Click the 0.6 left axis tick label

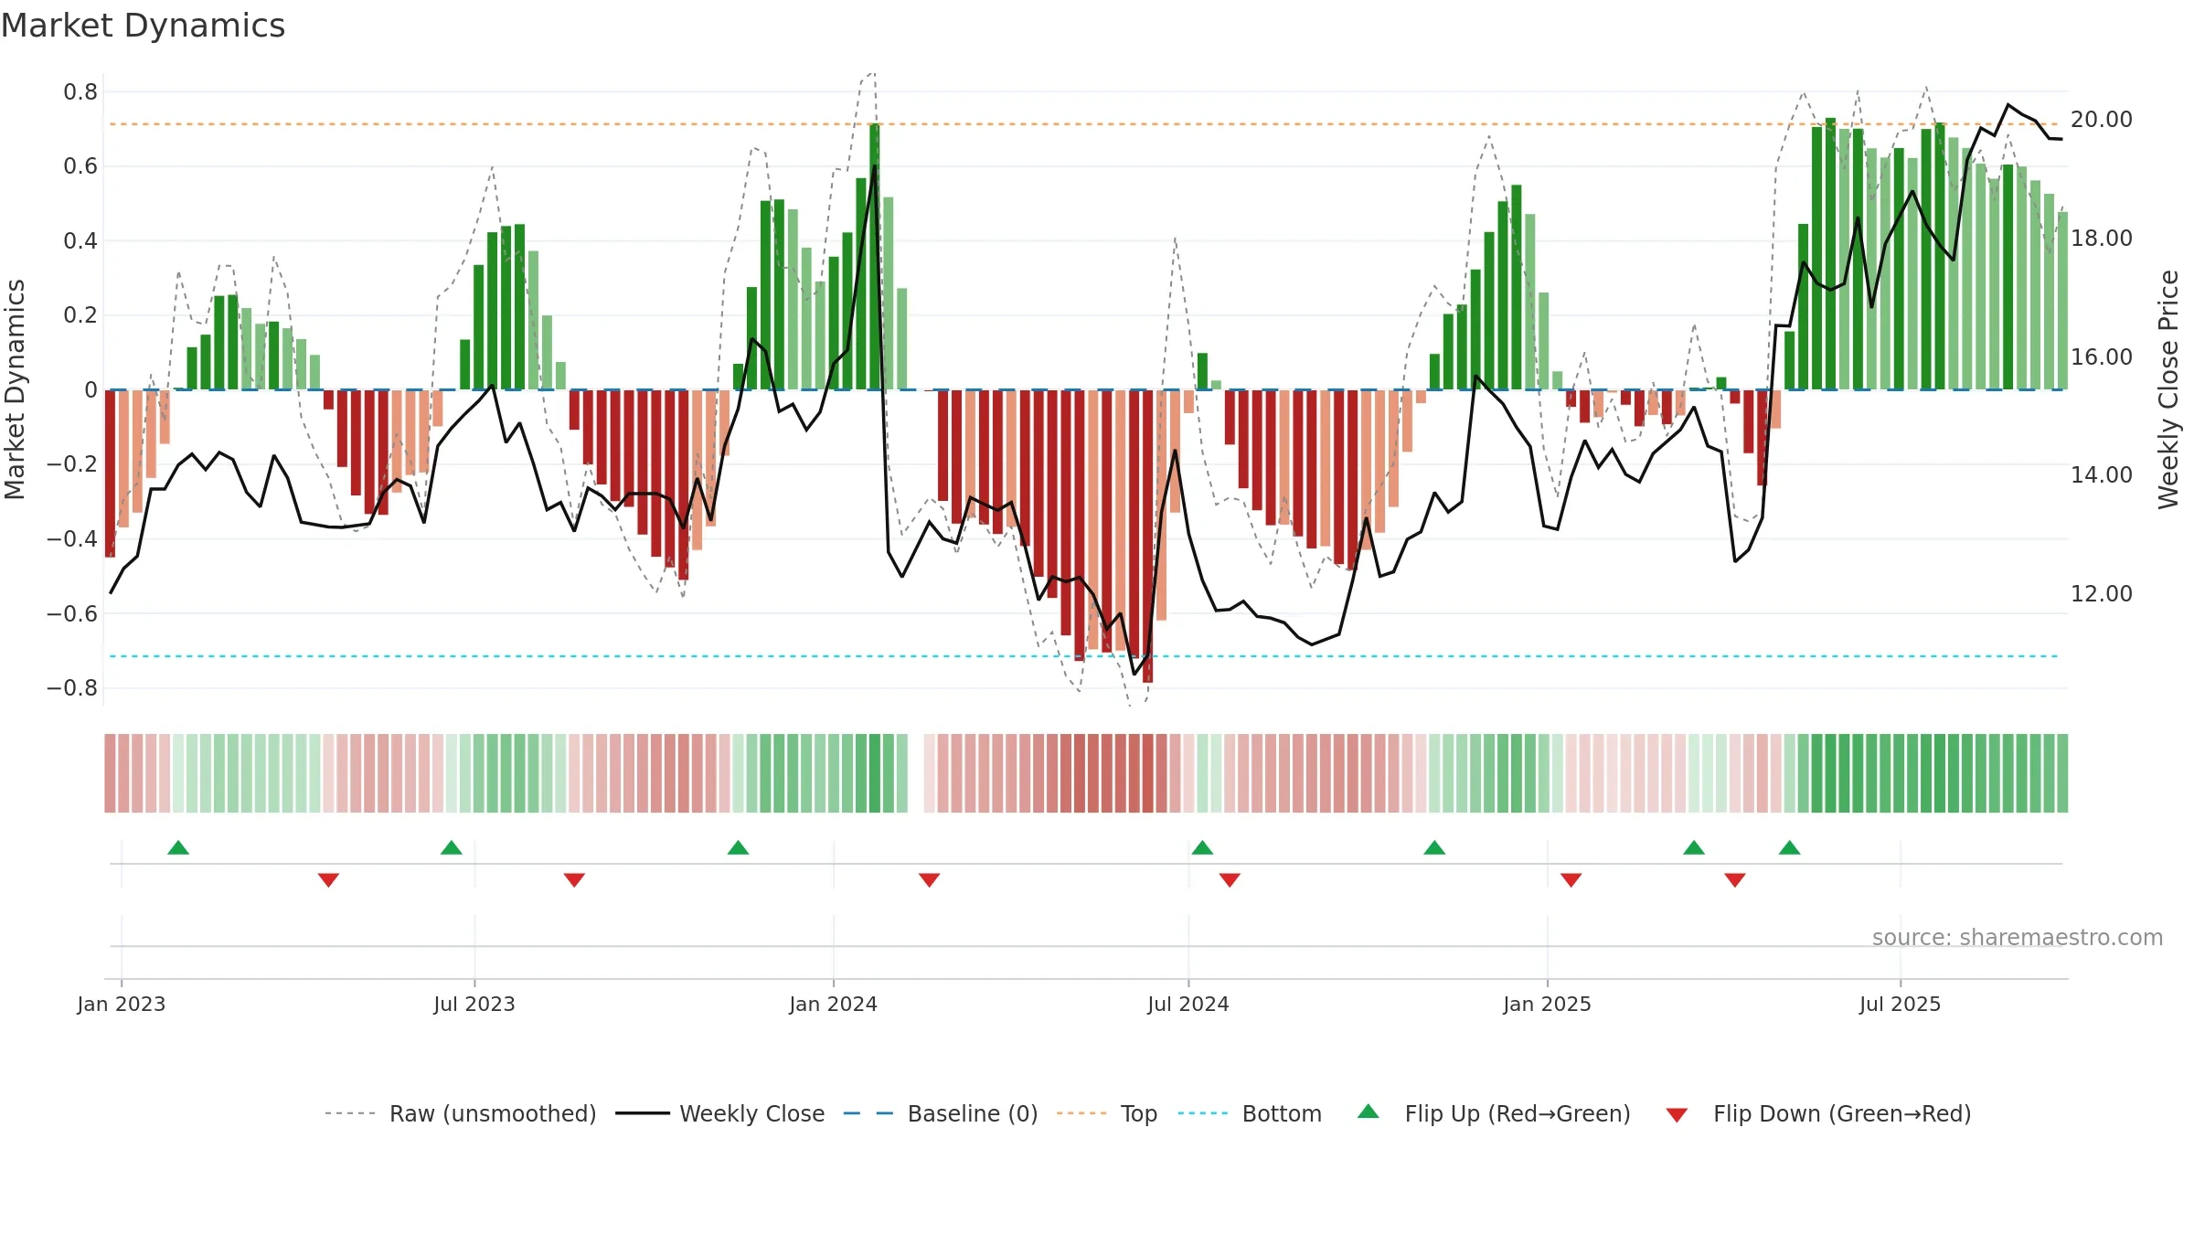[x=80, y=166]
